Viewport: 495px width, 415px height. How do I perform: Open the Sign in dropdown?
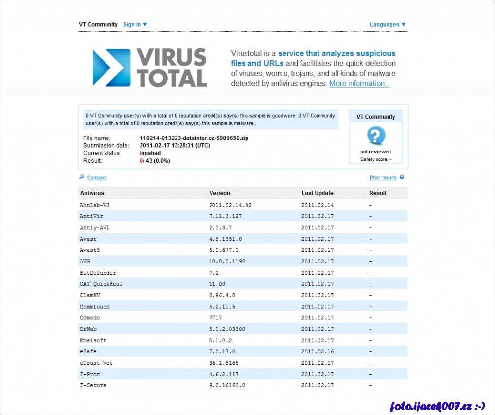coord(135,24)
